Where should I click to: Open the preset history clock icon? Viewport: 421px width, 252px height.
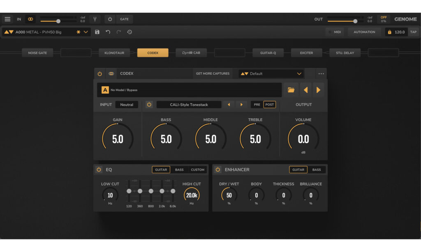(x=130, y=32)
